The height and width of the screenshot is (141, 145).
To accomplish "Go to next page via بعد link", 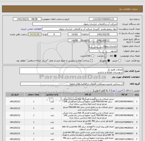I will [114, 91].
